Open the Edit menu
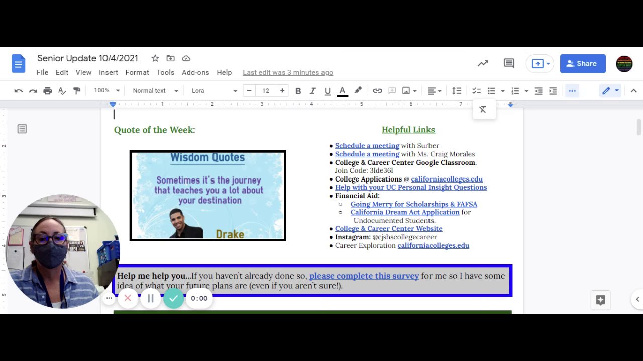The height and width of the screenshot is (361, 643). point(62,72)
